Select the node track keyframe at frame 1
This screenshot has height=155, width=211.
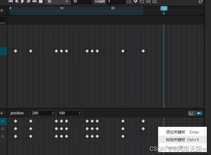(x=16, y=51)
